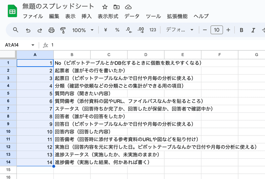Increase font size with plus button
Image resolution: width=265 pixels, height=179 pixels.
(228, 30)
